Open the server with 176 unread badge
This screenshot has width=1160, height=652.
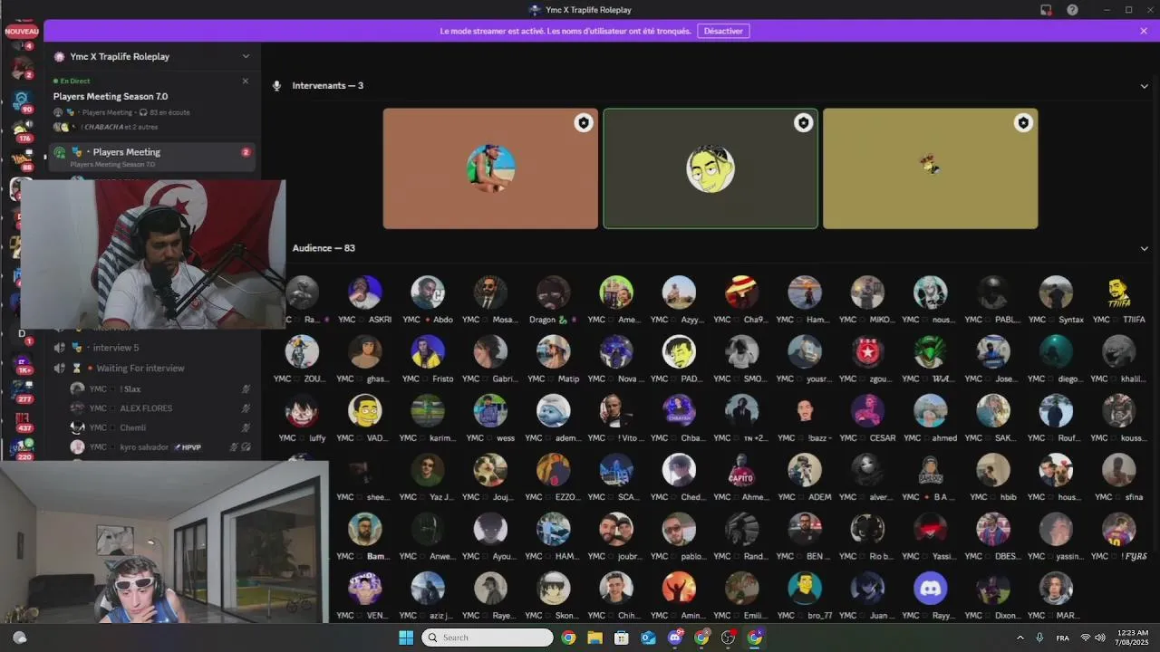click(x=22, y=129)
